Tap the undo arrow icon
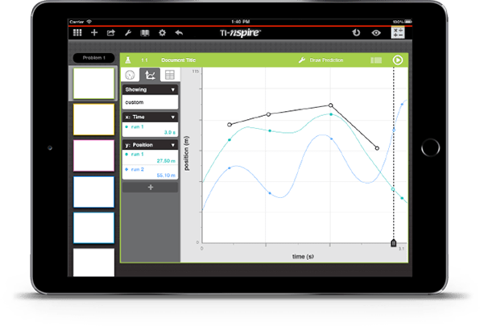The image size is (480, 326). pos(179,33)
